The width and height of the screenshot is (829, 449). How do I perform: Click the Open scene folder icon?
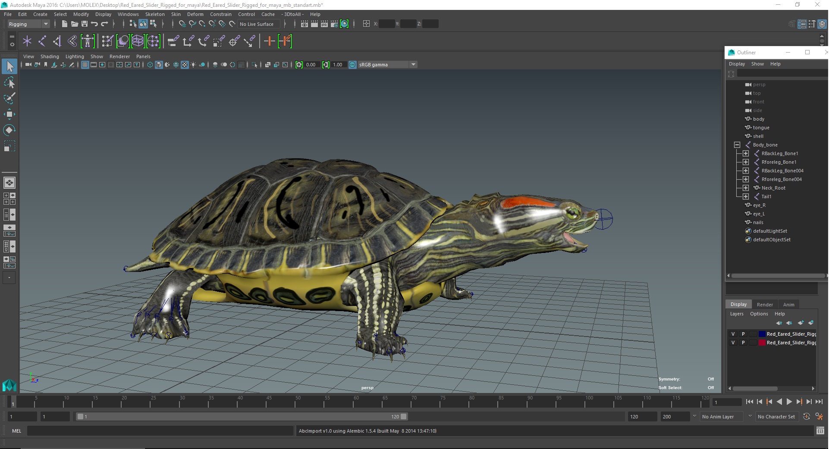(74, 24)
